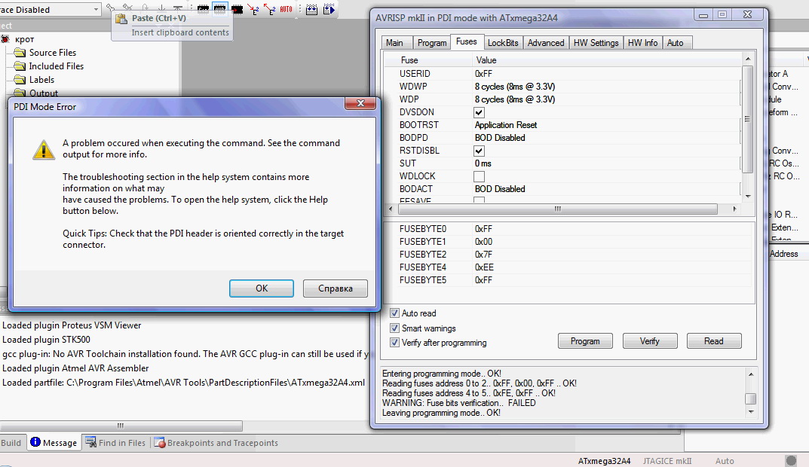Screen dimensions: 809x467
Task: Click the Included Files folder icon
Action: point(20,66)
